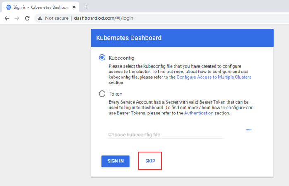Image resolution: width=289 pixels, height=186 pixels.
Task: Click the Choose kubeconfig file field
Action: 165,135
